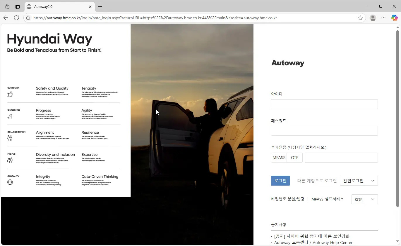Open the 간편로그인 dropdown
401x246 pixels.
click(359, 181)
